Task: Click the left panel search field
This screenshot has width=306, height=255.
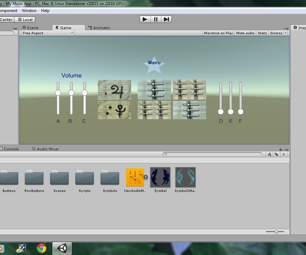Action: pyautogui.click(x=7, y=33)
